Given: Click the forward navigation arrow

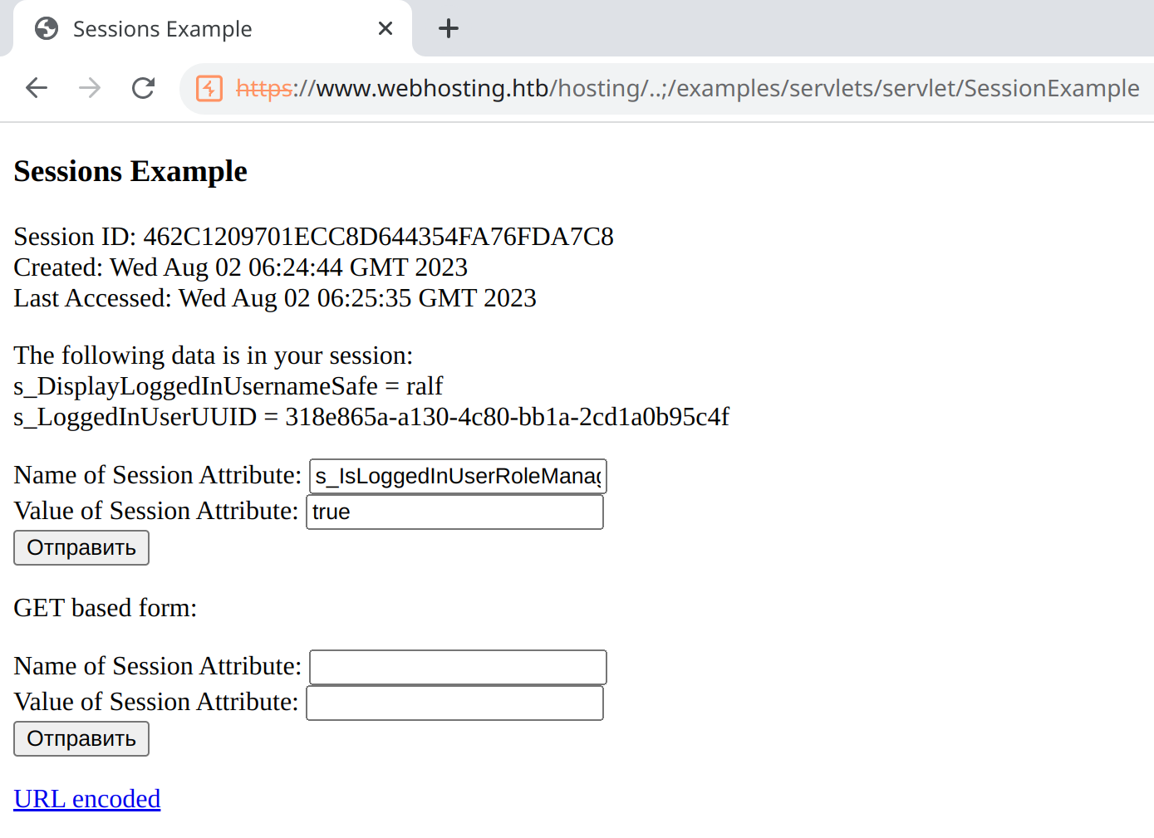Looking at the screenshot, I should coord(90,88).
